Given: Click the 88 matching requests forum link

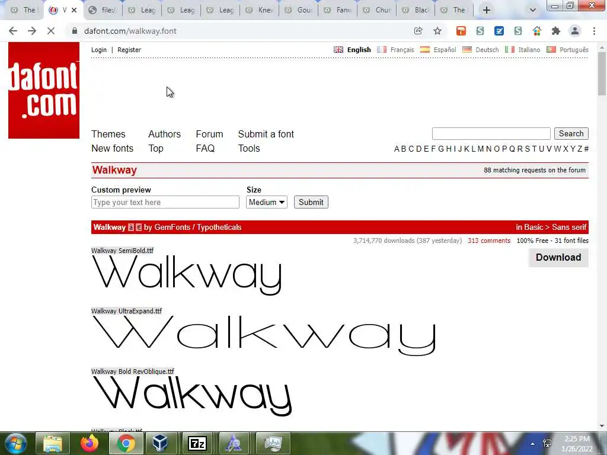Looking at the screenshot, I should [535, 170].
